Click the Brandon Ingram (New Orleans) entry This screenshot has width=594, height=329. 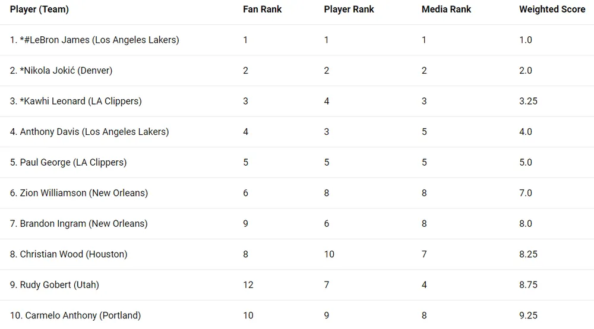[78, 224]
